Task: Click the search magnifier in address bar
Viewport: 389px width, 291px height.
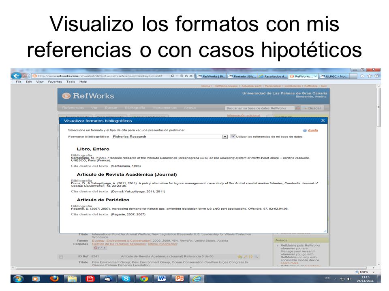Action: [x=172, y=76]
